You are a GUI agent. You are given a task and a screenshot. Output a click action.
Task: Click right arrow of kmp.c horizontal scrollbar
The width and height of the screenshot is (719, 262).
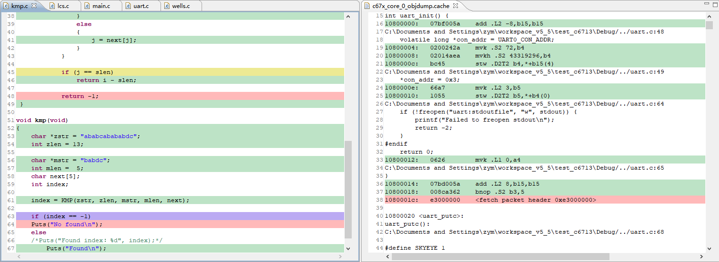(340, 257)
